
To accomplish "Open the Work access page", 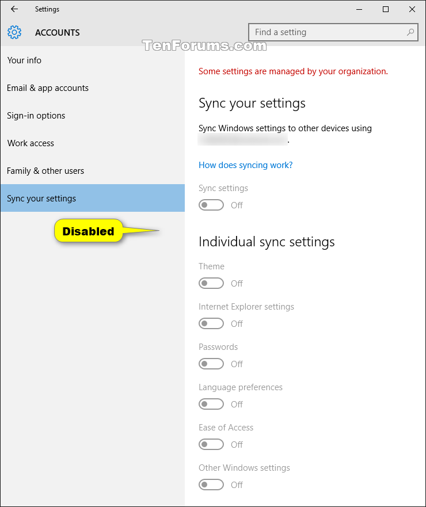I will click(31, 143).
